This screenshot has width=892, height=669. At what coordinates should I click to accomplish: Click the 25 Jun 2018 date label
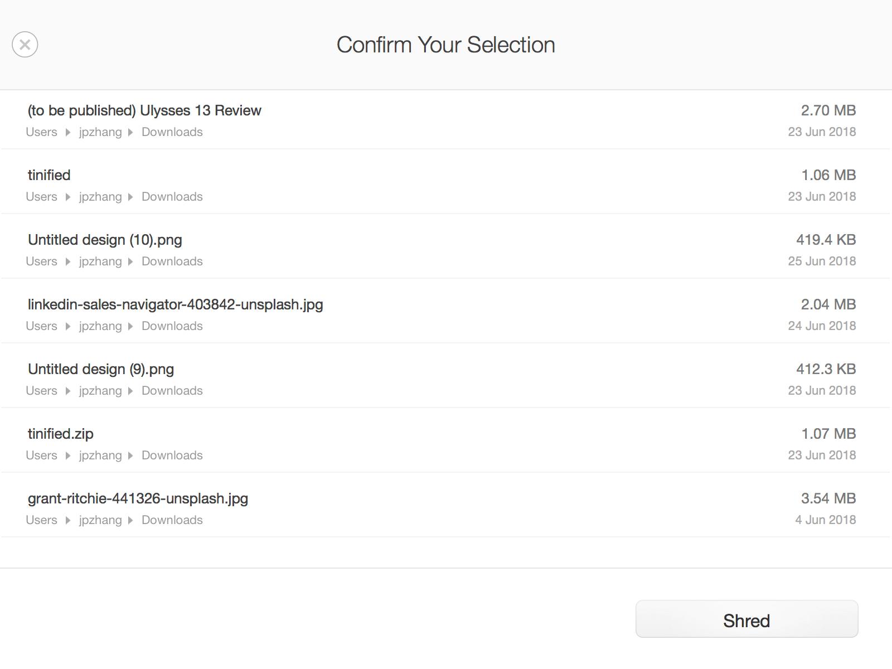(x=822, y=261)
